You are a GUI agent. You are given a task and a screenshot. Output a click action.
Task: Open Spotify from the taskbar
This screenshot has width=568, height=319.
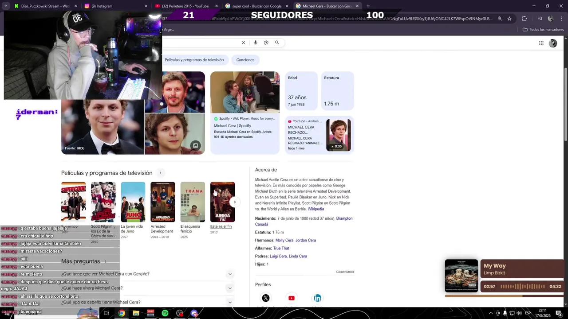(x=165, y=313)
